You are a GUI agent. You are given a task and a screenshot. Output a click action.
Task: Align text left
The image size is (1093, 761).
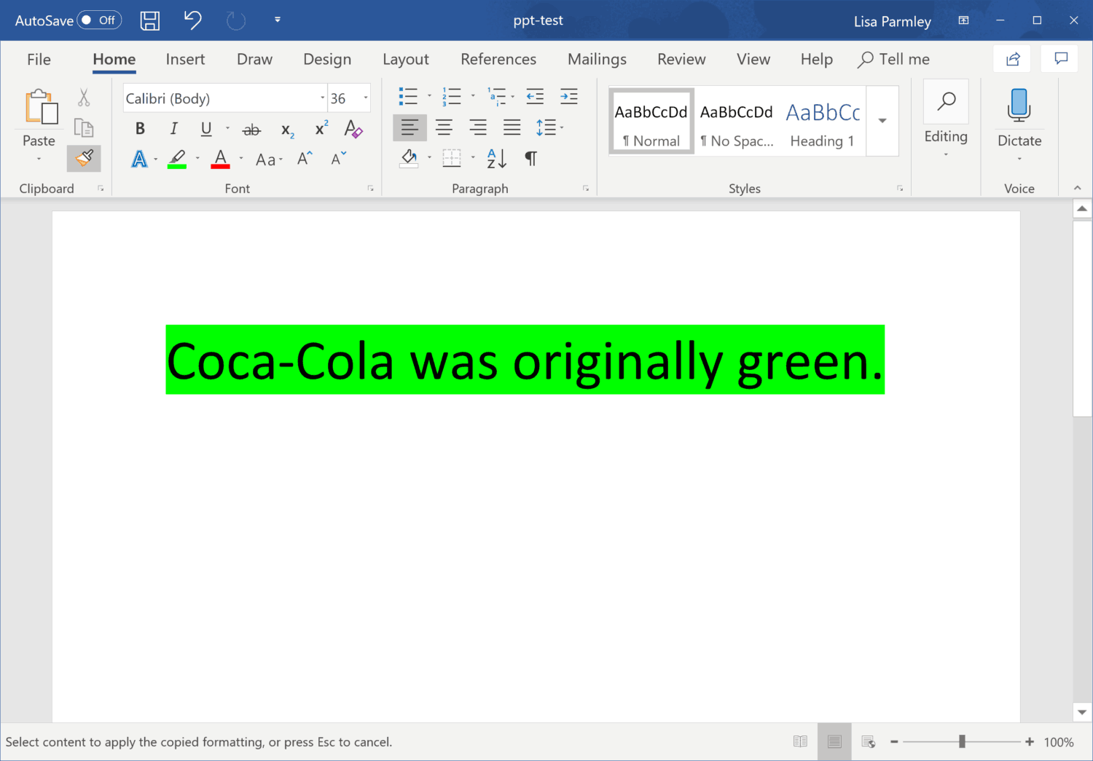pos(410,128)
